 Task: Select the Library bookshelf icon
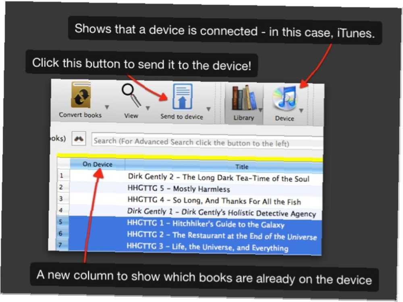[245, 98]
